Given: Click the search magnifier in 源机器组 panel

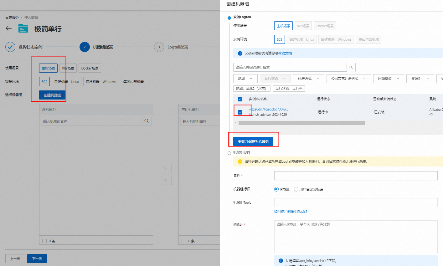Looking at the screenshot, I should pyautogui.click(x=147, y=121).
